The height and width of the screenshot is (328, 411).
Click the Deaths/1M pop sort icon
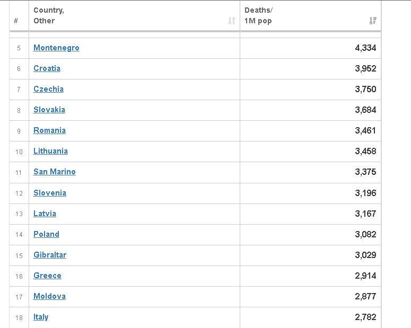pyautogui.click(x=373, y=21)
